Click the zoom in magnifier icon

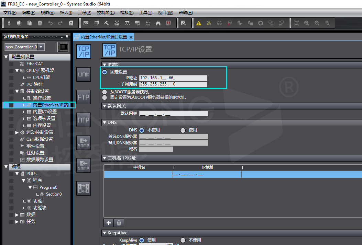tap(307, 23)
